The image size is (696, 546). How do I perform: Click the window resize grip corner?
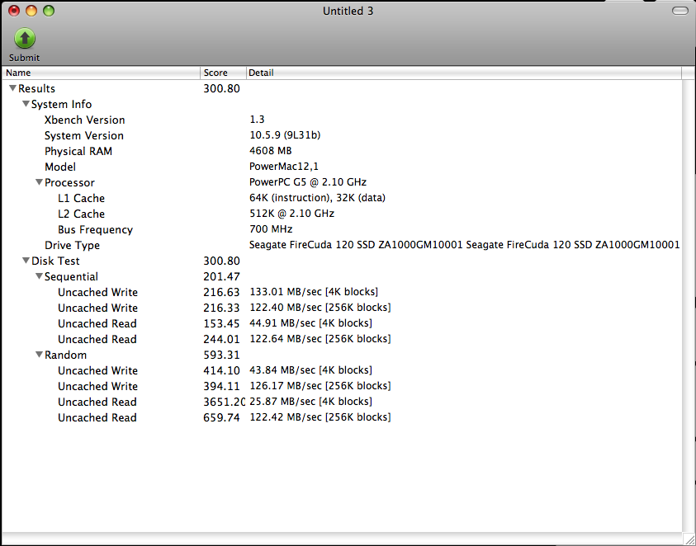pyautogui.click(x=689, y=539)
